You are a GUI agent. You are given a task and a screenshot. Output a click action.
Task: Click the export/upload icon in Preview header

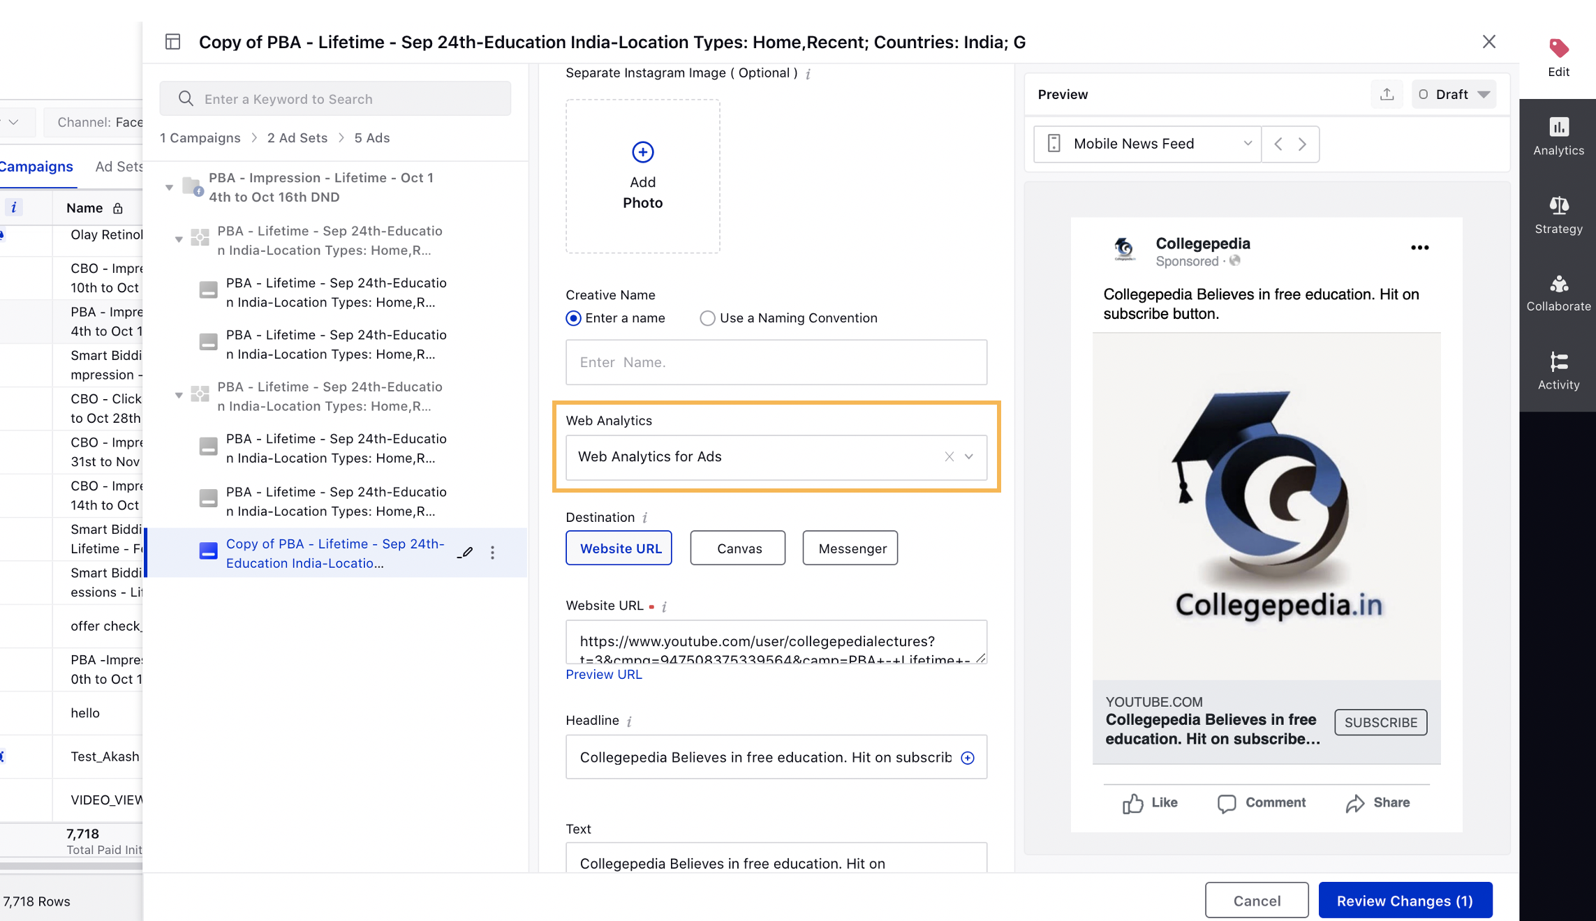coord(1387,94)
